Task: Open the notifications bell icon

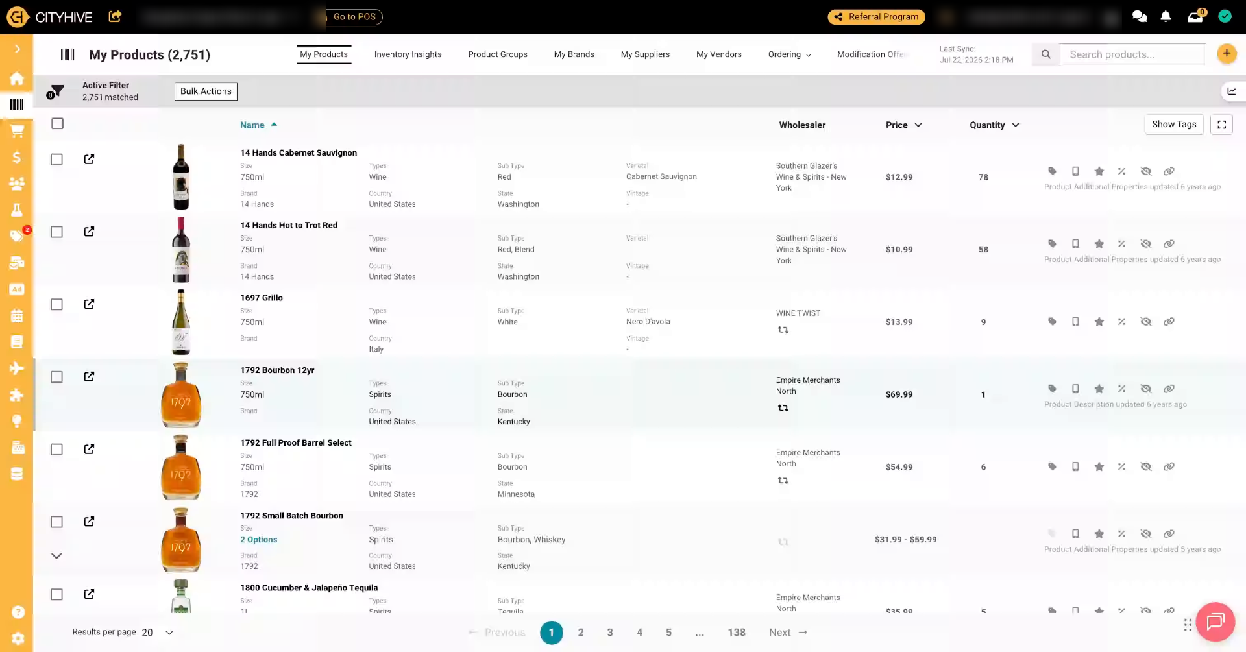Action: click(1166, 17)
